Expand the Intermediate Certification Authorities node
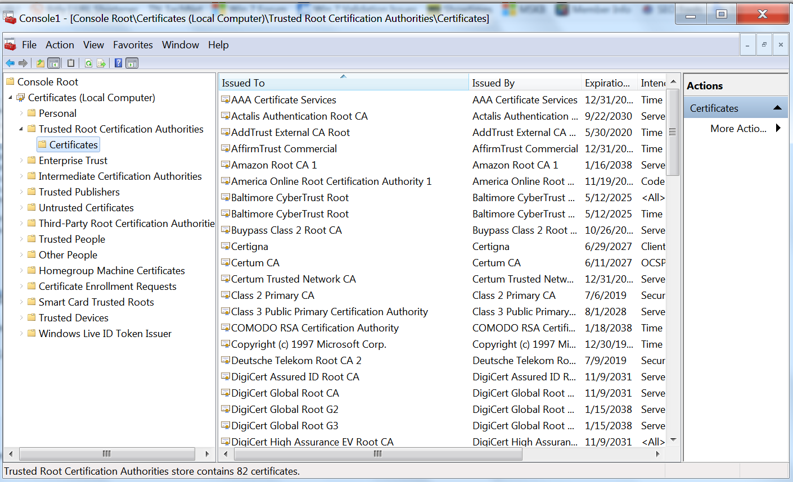 pyautogui.click(x=21, y=176)
